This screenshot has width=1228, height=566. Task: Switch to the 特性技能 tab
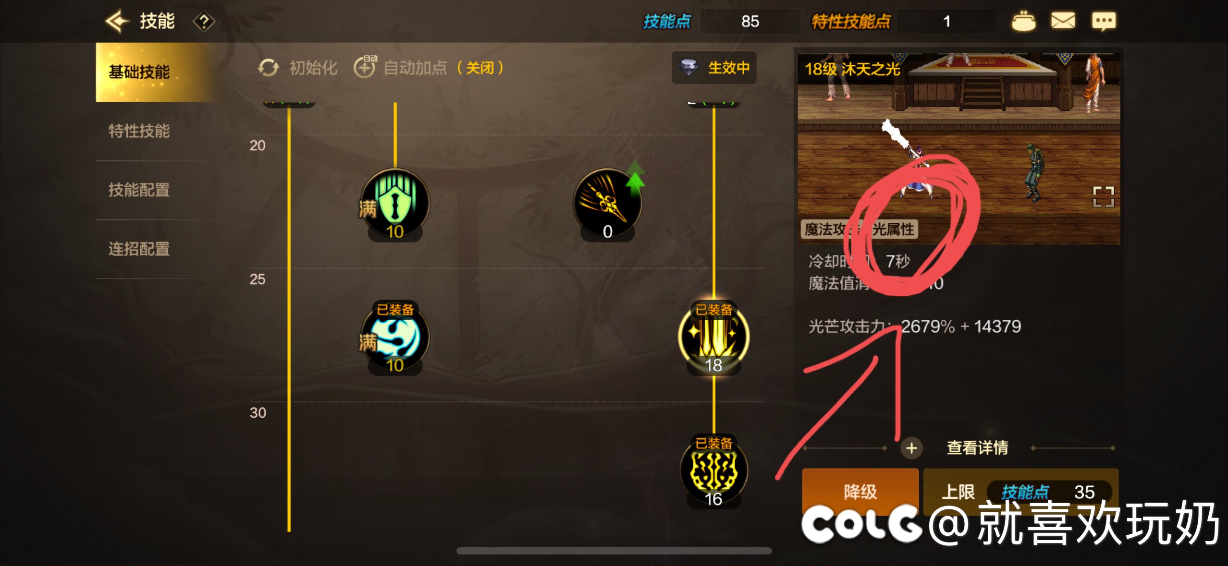point(139,131)
